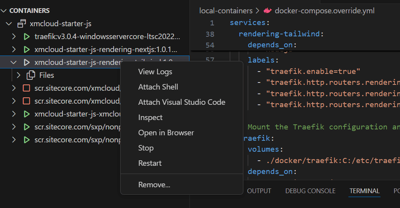Click the running icon beside the traefik container

pos(27,37)
